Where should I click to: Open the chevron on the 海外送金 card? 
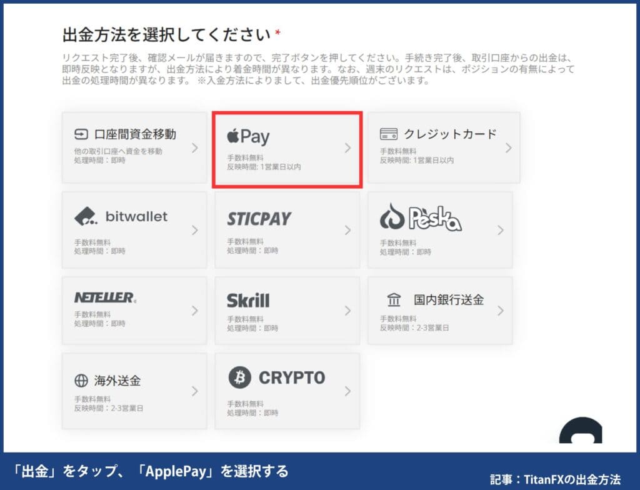(x=195, y=391)
